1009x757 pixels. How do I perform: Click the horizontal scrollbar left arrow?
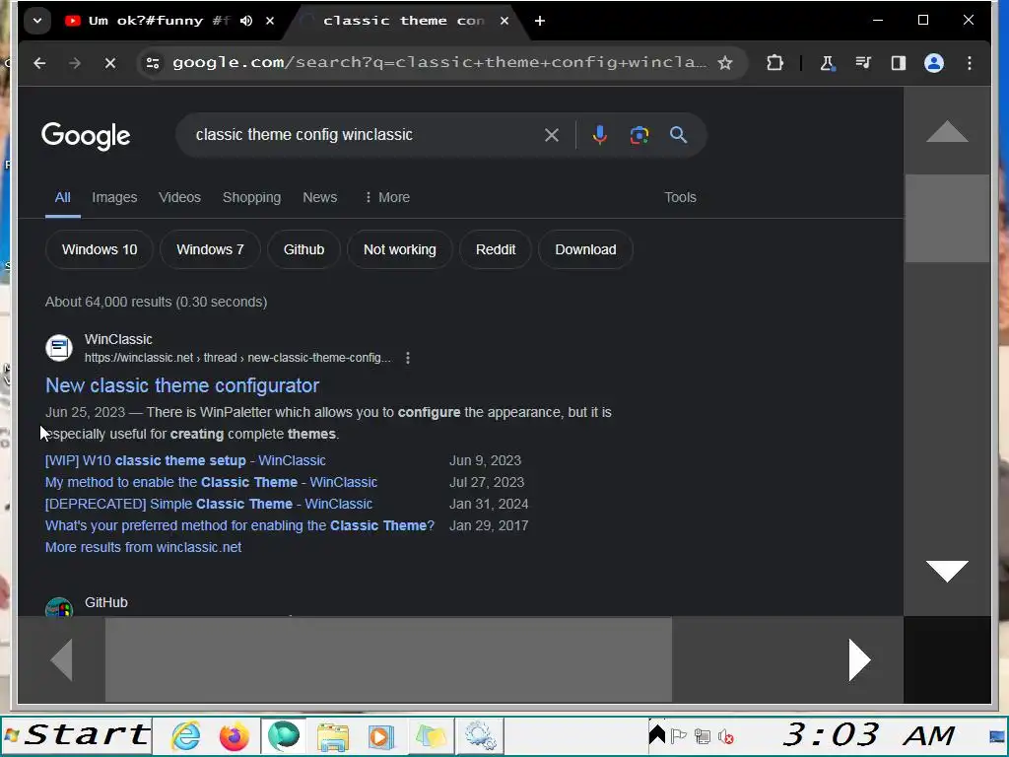[61, 659]
